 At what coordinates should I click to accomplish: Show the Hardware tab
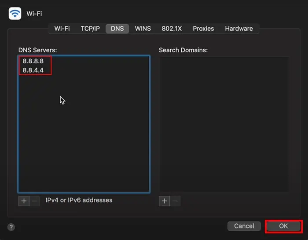238,29
